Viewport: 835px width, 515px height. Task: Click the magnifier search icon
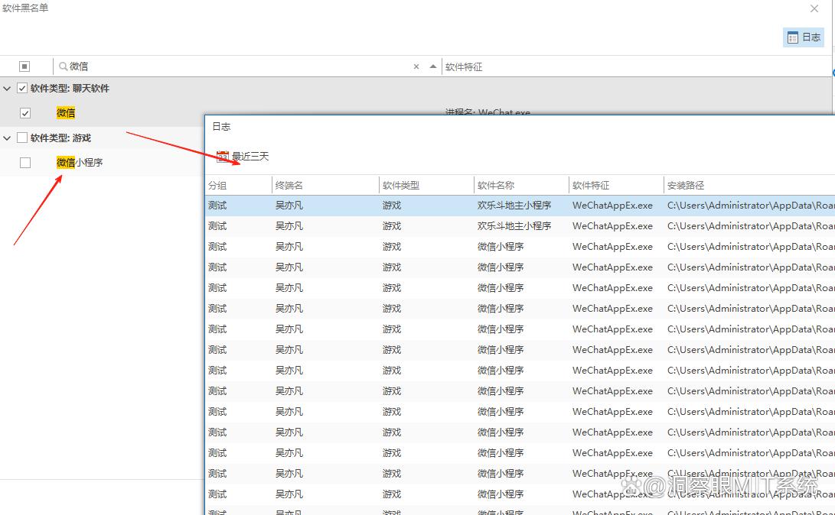[64, 66]
